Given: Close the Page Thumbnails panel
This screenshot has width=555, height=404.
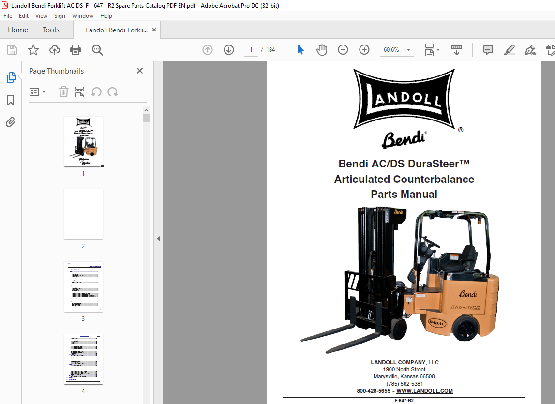Looking at the screenshot, I should point(140,71).
